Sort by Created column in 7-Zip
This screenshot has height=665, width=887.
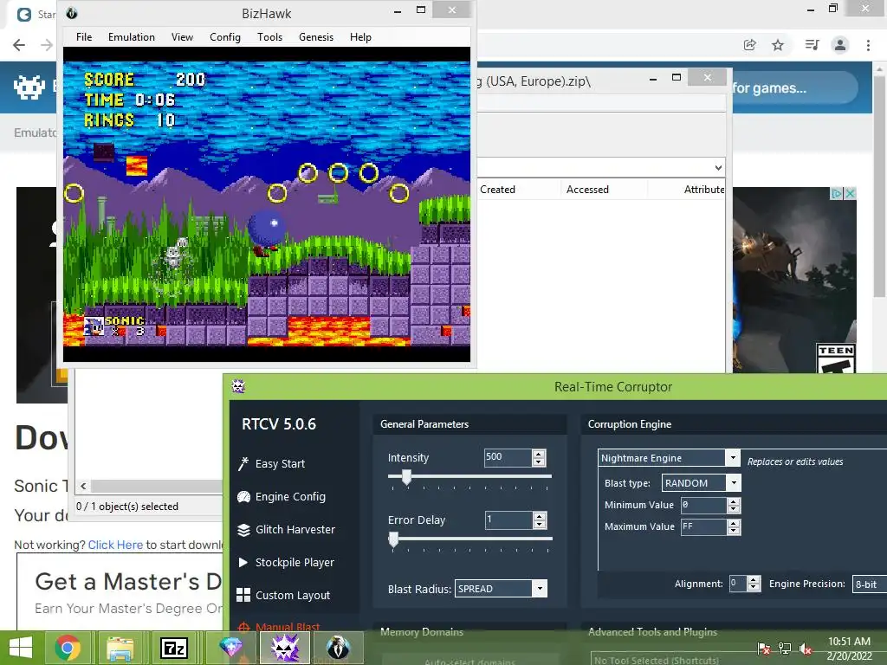click(497, 190)
